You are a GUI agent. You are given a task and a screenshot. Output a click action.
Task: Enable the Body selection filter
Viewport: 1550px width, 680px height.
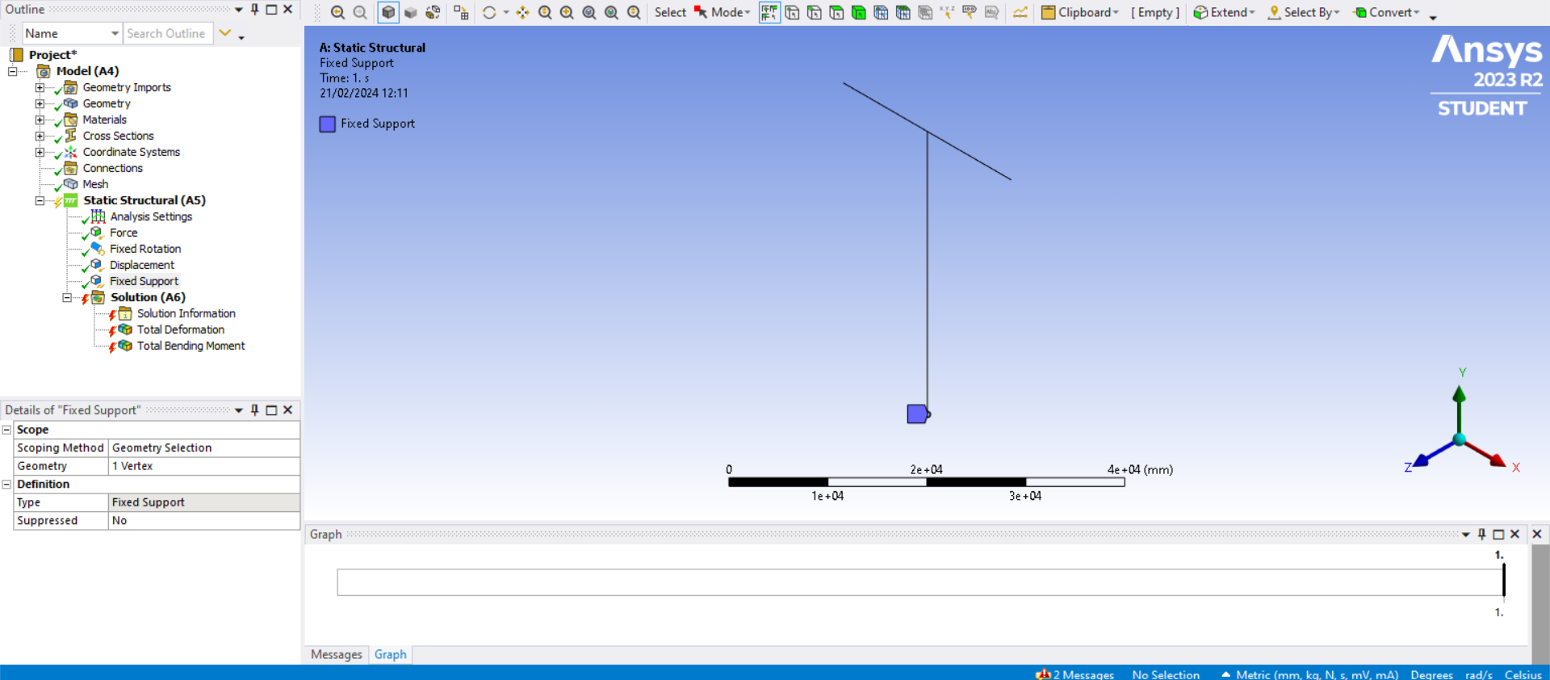pyautogui.click(x=859, y=12)
